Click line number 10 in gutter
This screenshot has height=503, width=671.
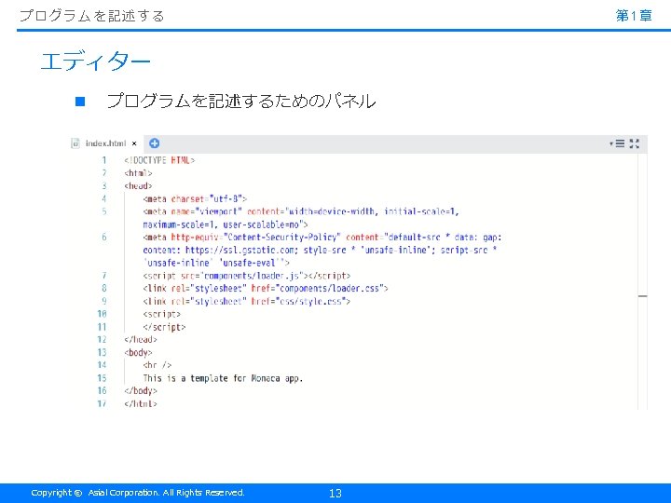(x=102, y=314)
